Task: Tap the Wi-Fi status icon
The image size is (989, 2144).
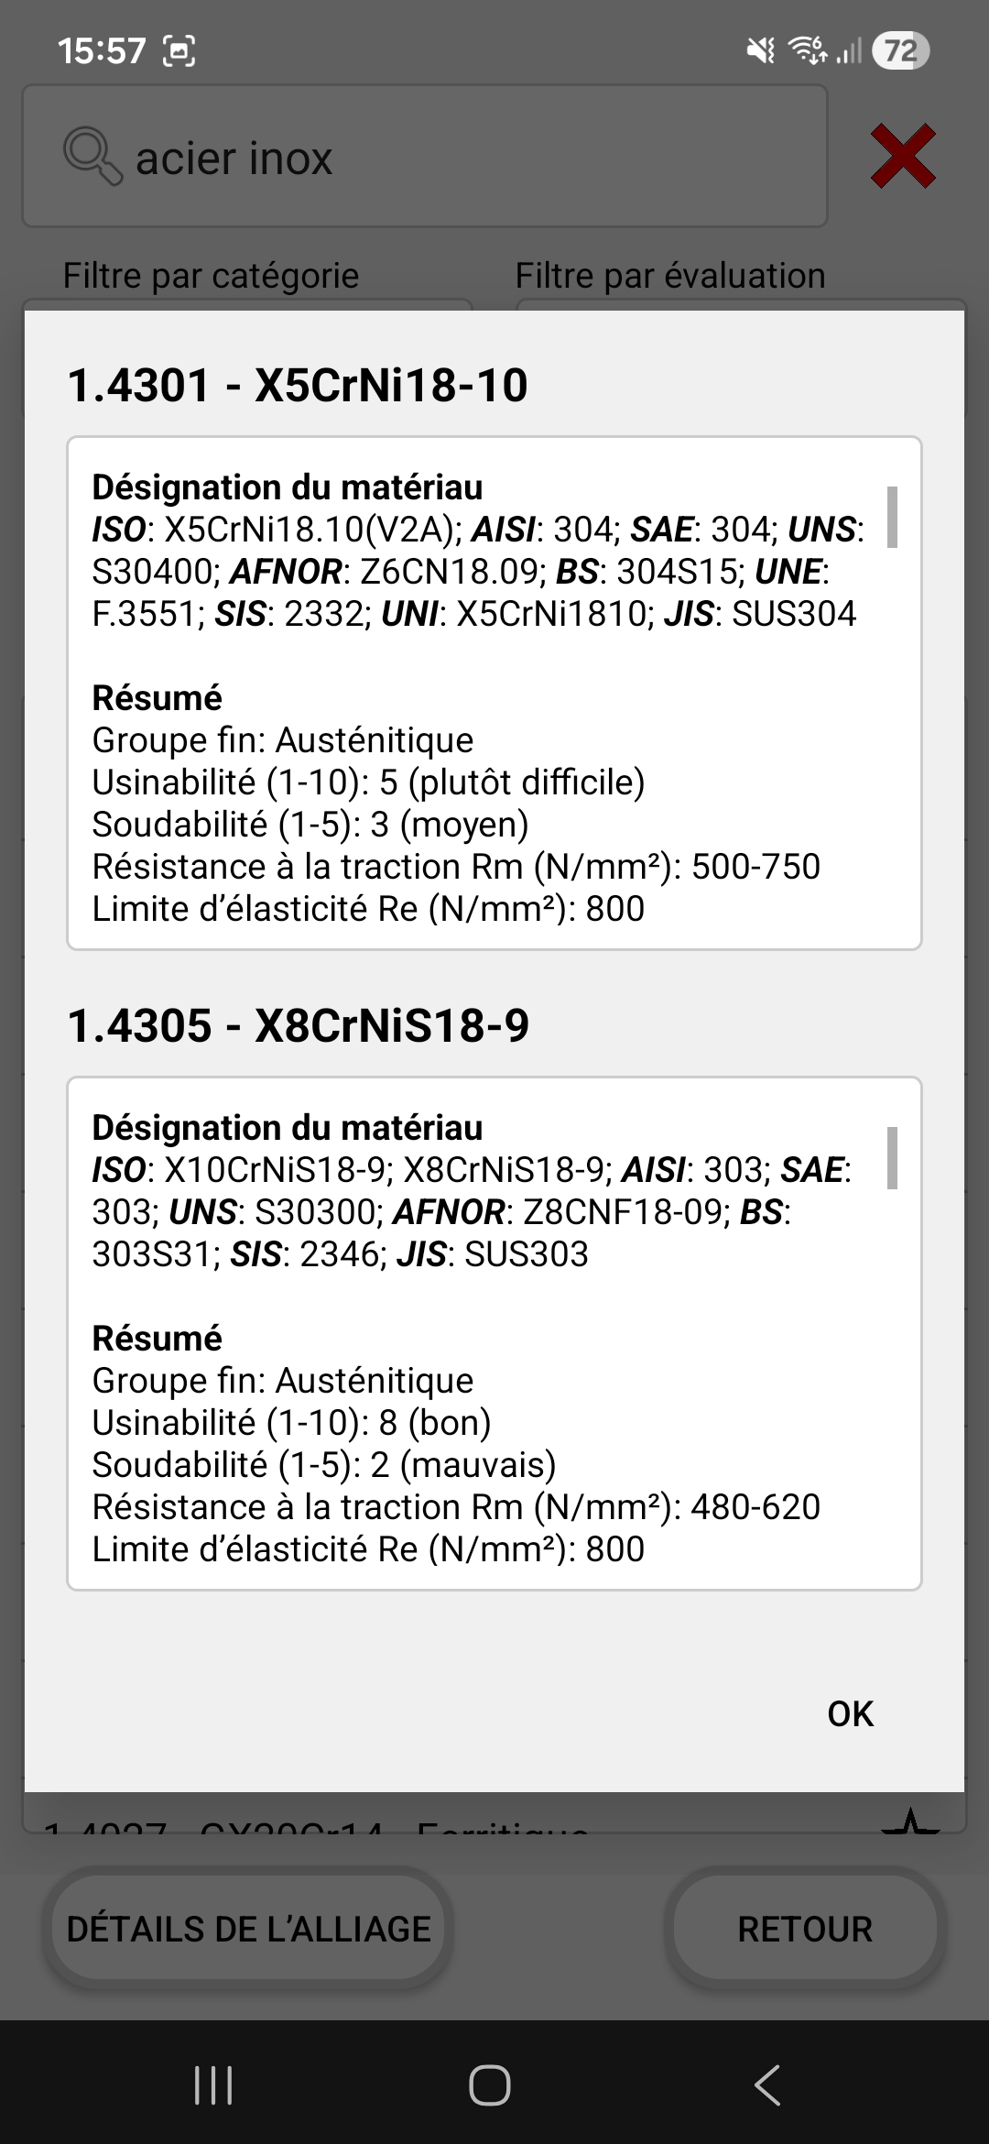Action: [x=808, y=50]
